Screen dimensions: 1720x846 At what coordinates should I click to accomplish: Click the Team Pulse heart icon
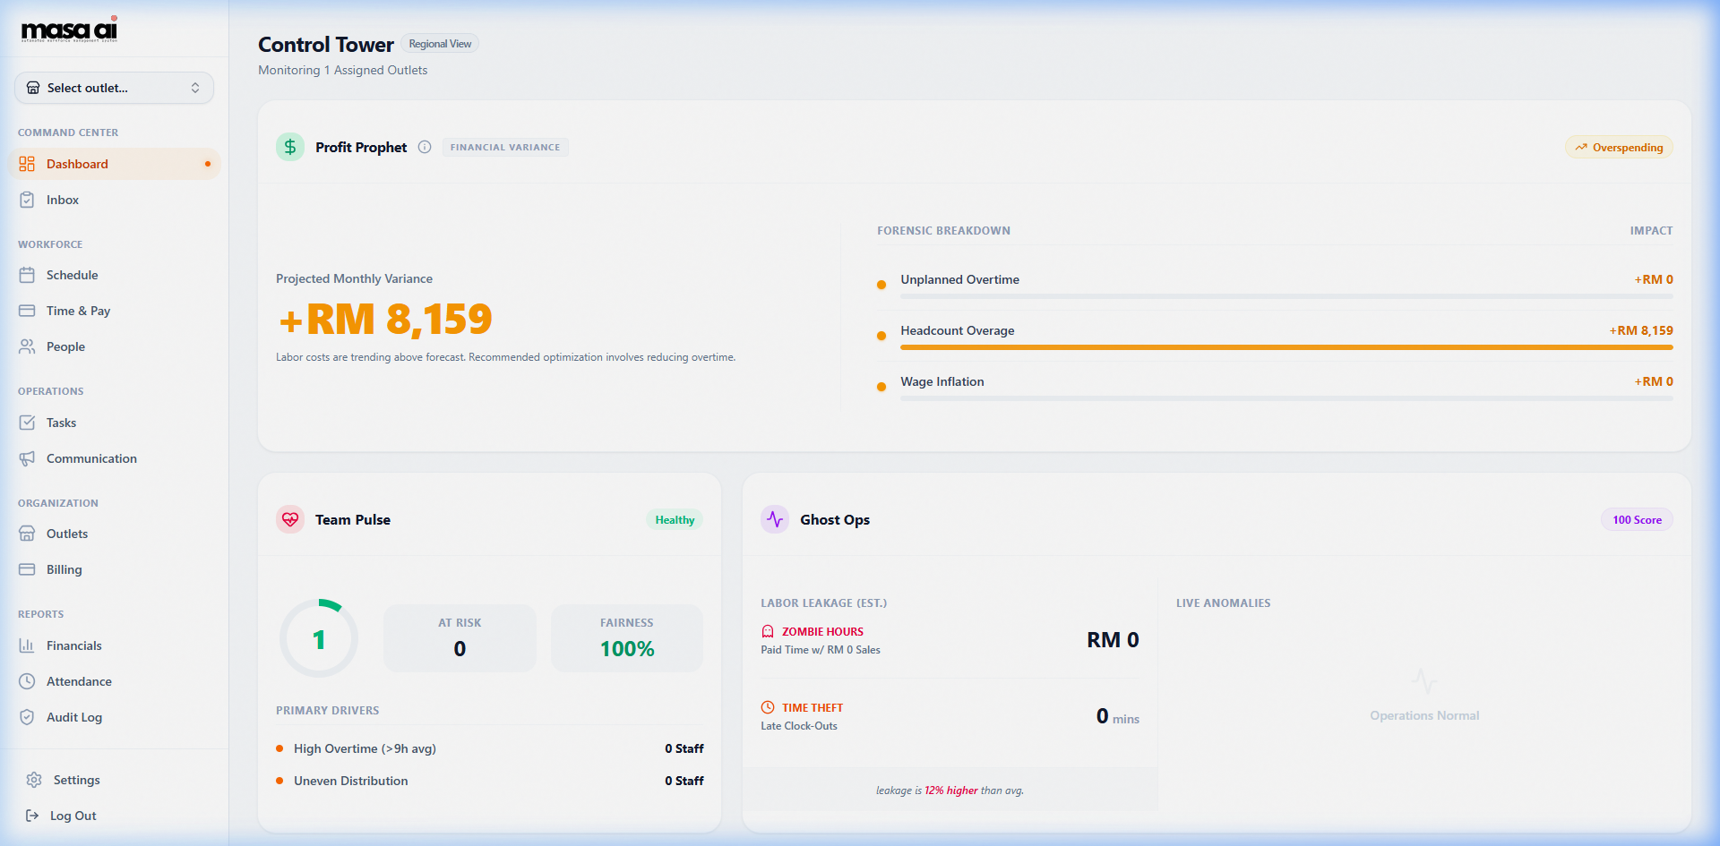290,519
